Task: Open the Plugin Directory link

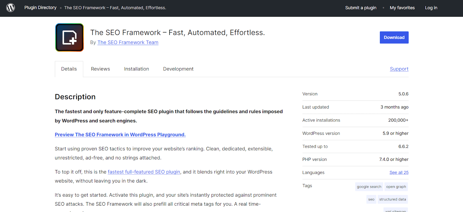Action: click(x=40, y=8)
